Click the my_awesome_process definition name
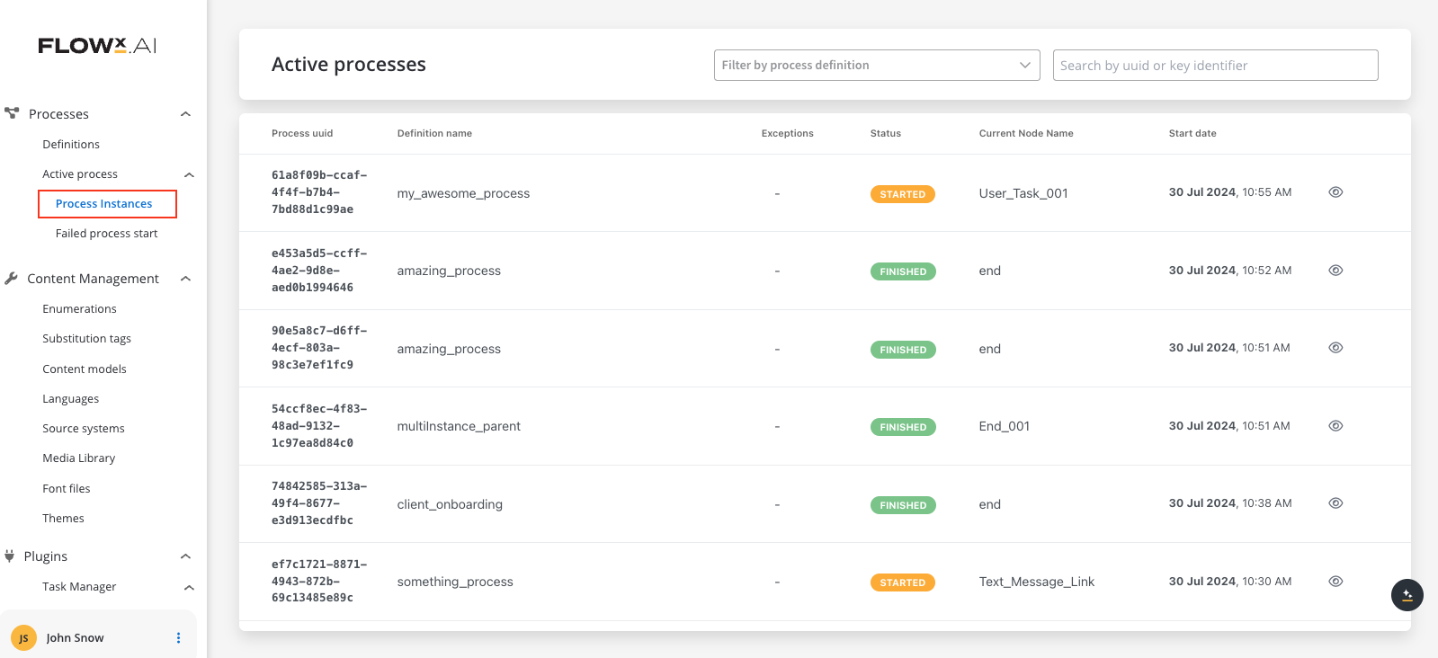Image resolution: width=1438 pixels, height=658 pixels. coord(463,193)
